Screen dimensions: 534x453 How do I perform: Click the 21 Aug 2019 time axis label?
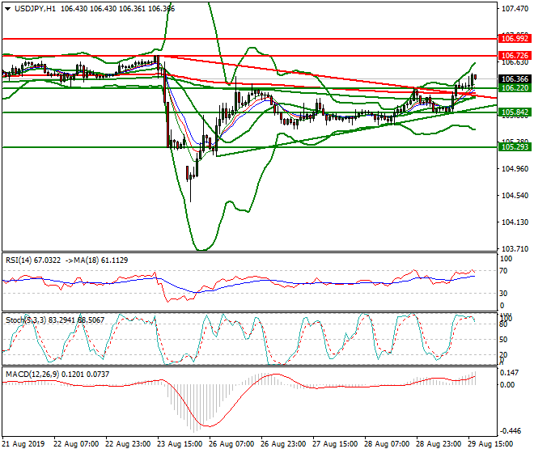pyautogui.click(x=23, y=444)
